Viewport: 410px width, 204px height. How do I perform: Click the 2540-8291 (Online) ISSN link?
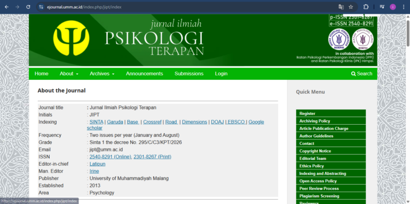[111, 157]
